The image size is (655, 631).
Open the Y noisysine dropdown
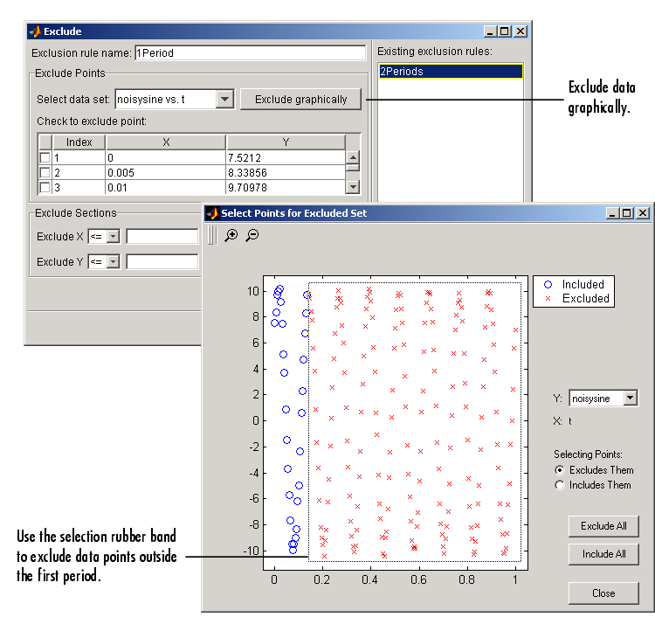[631, 398]
